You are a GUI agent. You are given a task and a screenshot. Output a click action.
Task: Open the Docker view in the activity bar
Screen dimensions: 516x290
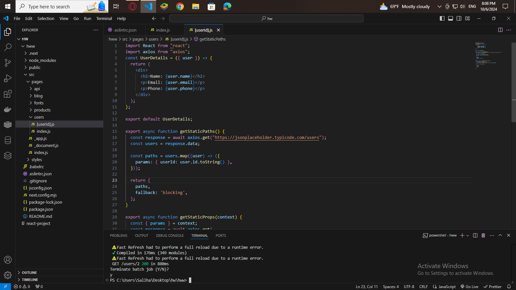click(x=8, y=109)
